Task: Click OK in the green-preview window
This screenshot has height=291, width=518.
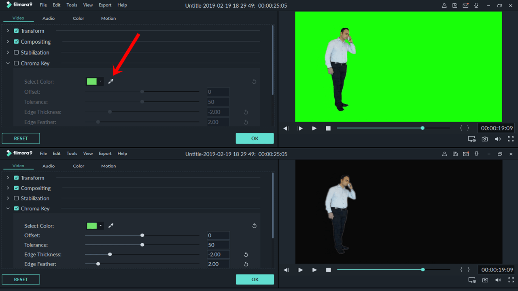Action: (x=255, y=138)
